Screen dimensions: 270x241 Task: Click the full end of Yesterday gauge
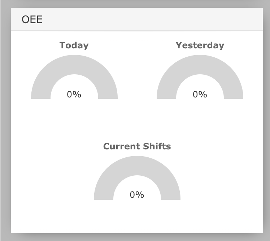coord(234,96)
